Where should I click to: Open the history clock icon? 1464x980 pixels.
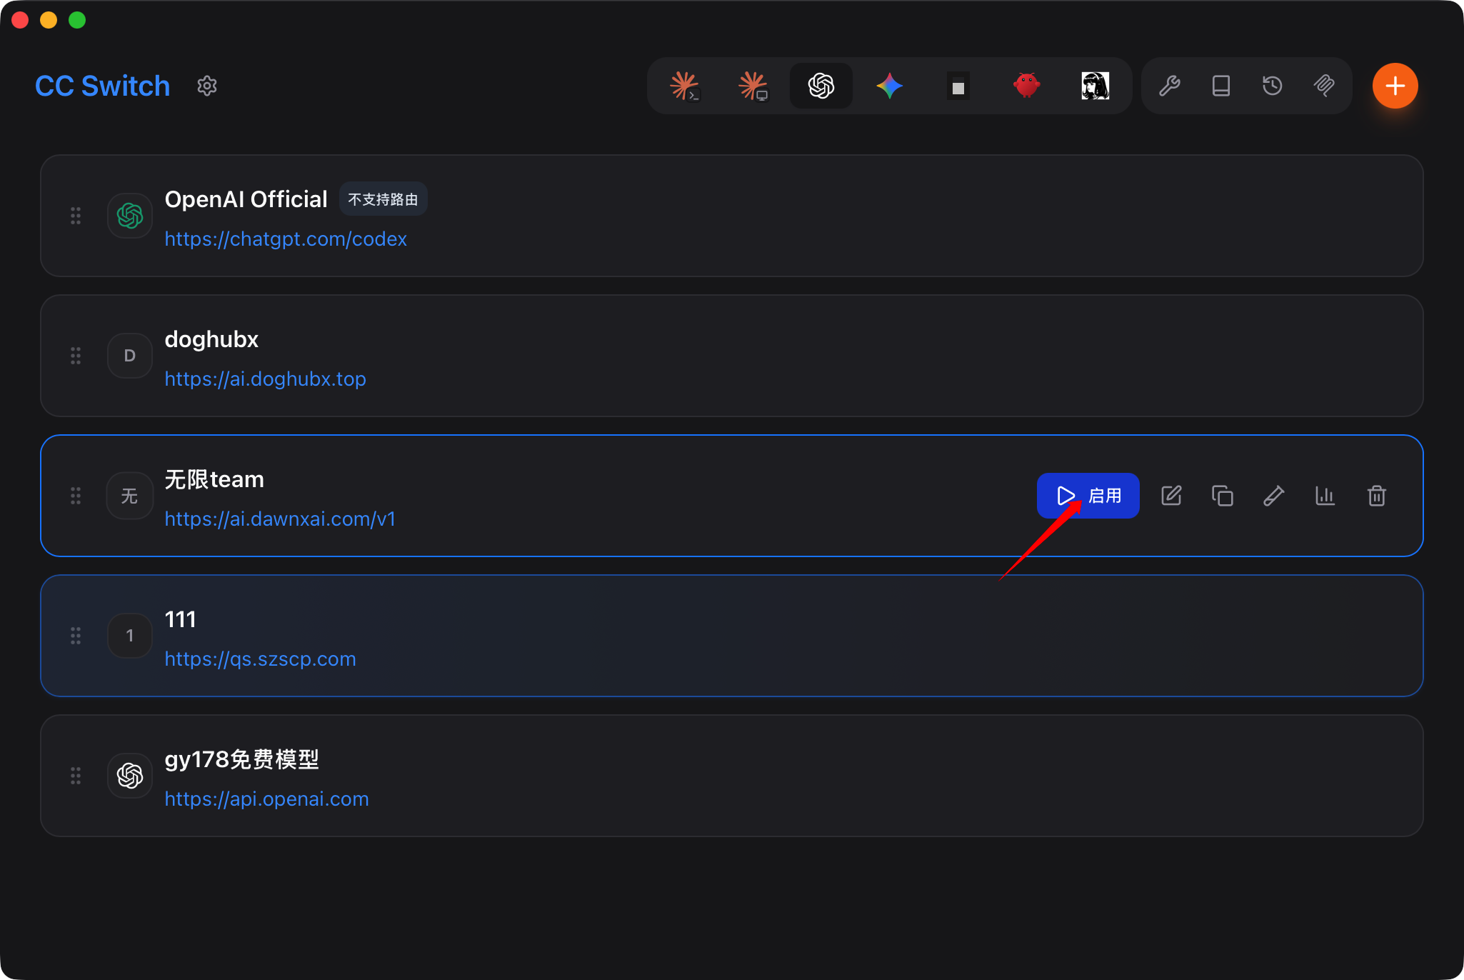click(x=1273, y=86)
